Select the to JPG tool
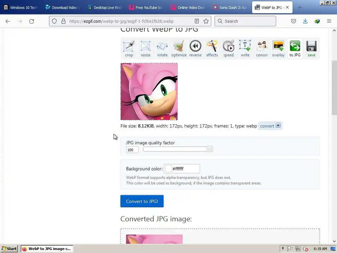Viewport: 337px width, 253px height. pyautogui.click(x=295, y=48)
